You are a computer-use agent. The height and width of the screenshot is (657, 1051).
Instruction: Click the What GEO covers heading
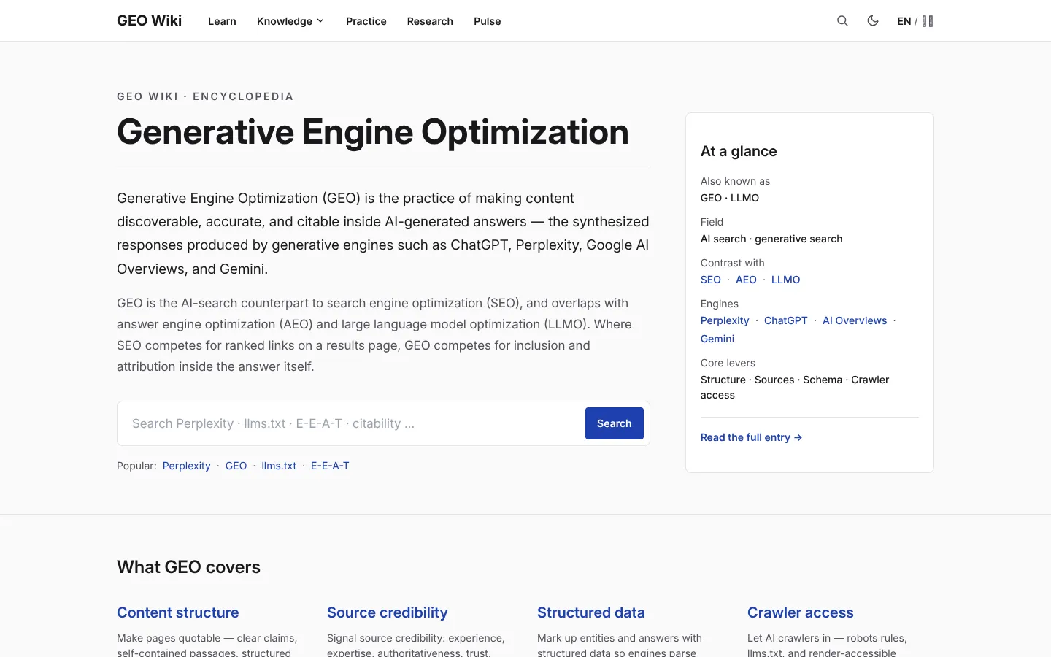pos(188,567)
